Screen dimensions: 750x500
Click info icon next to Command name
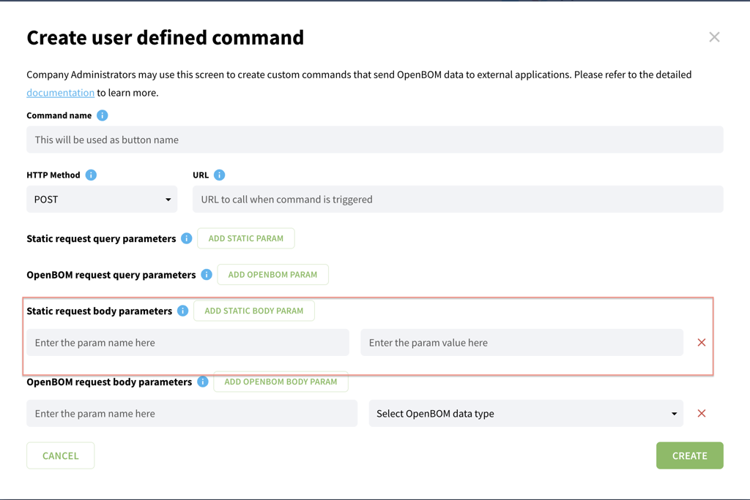pos(103,115)
